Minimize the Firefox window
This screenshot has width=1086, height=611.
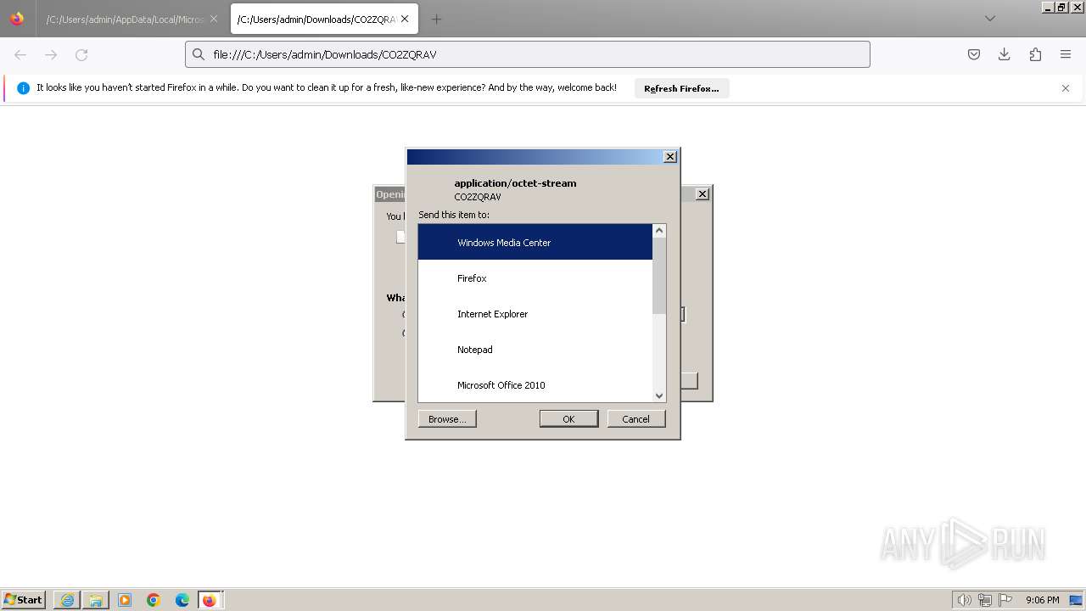(1048, 7)
